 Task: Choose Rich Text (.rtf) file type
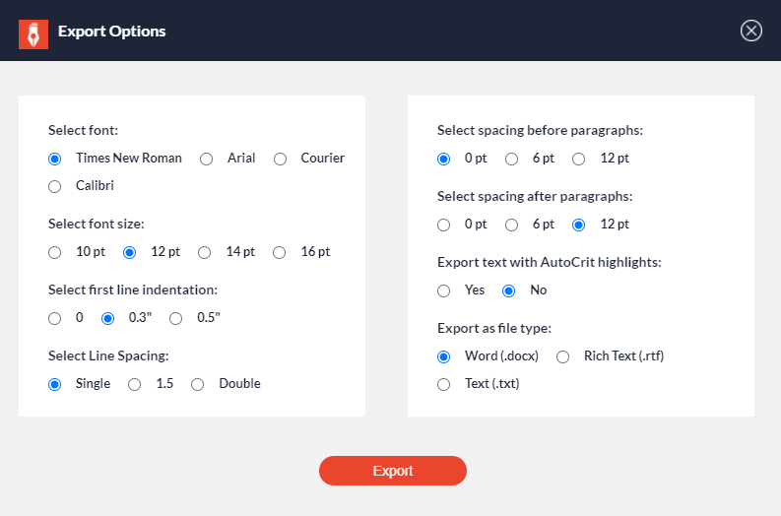click(x=562, y=357)
